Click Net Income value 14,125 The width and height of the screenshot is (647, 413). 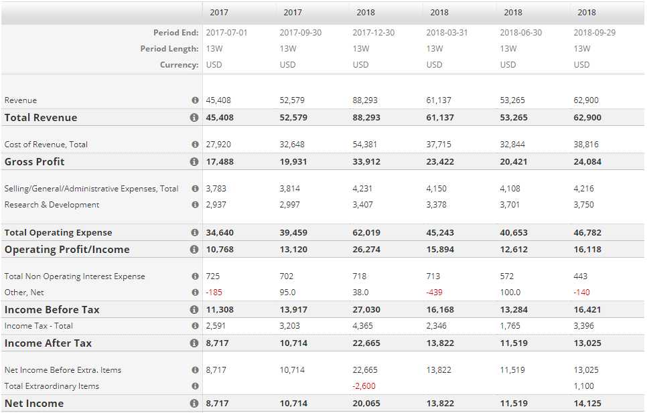pos(587,404)
